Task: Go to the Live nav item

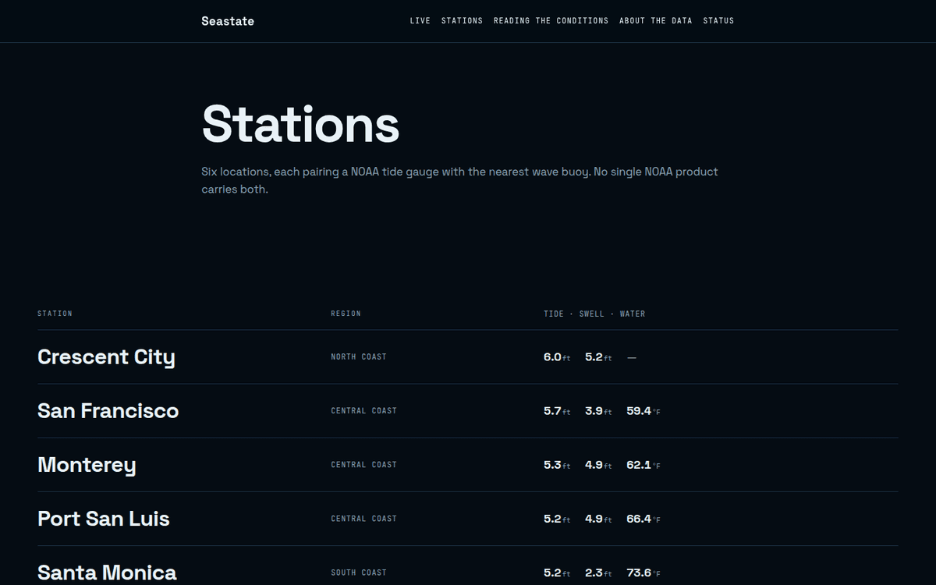Action: [420, 21]
